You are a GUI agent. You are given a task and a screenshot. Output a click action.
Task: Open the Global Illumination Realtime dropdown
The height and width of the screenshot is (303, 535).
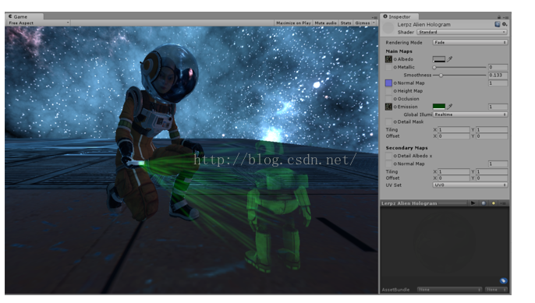click(x=470, y=115)
